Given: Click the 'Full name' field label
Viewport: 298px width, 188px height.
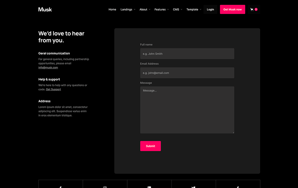Looking at the screenshot, I should tap(146, 44).
